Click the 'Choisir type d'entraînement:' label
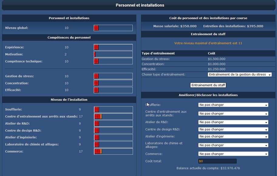This screenshot has width=277, height=176. 164,75
